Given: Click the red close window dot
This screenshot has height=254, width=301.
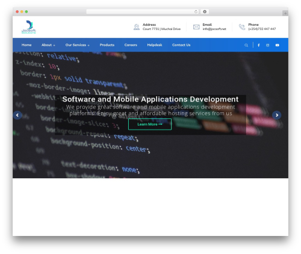Looking at the screenshot, I should (17, 11).
